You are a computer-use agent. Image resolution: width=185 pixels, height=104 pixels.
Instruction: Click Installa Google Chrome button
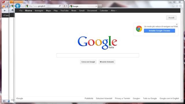tap(159, 31)
